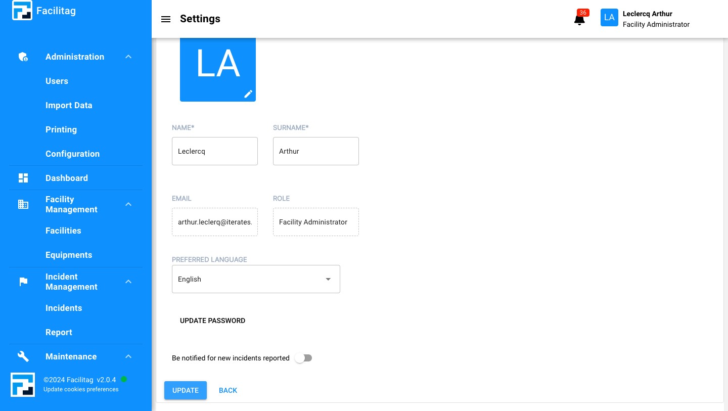Click the UPDATE button
The width and height of the screenshot is (728, 411).
coord(185,390)
